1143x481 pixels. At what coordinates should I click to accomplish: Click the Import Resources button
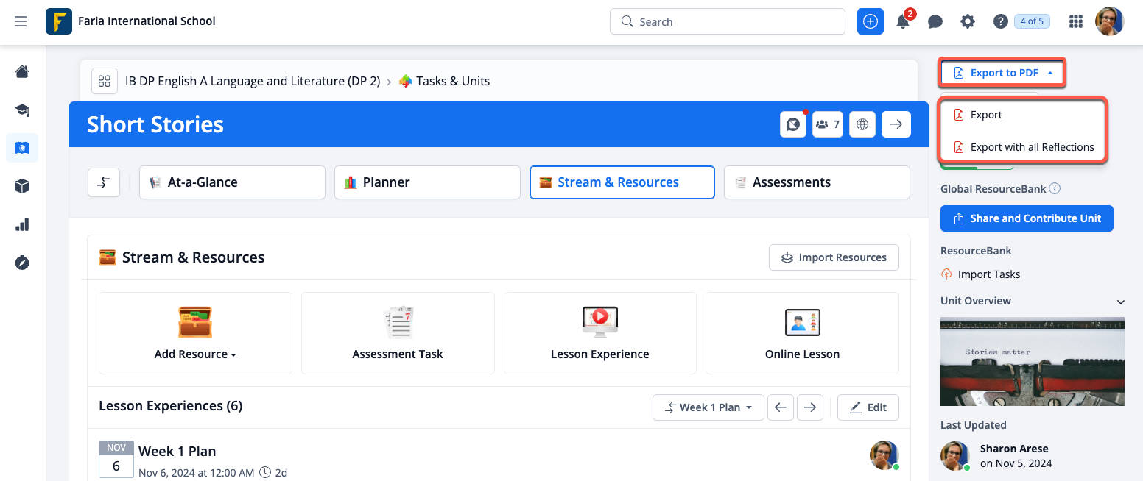(x=834, y=257)
